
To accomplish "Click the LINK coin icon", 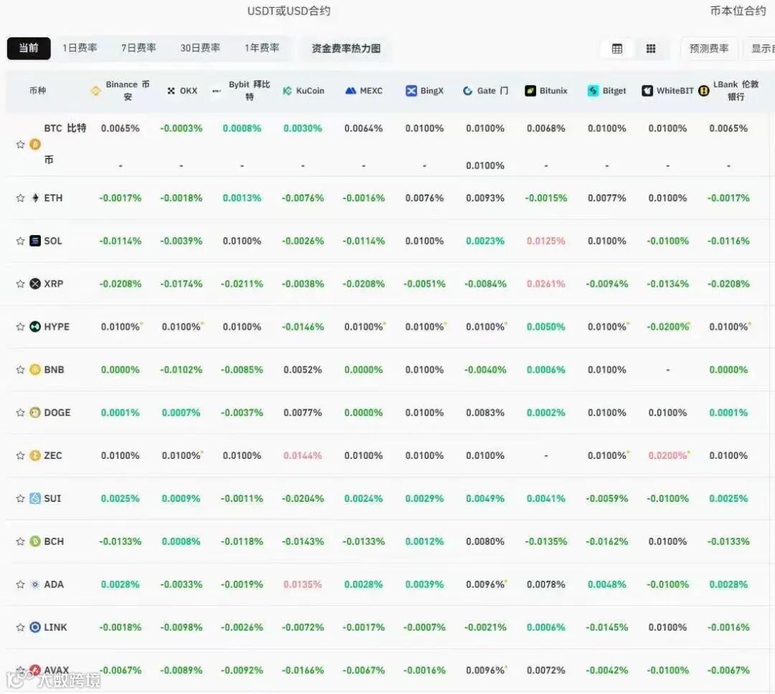I will [35, 628].
